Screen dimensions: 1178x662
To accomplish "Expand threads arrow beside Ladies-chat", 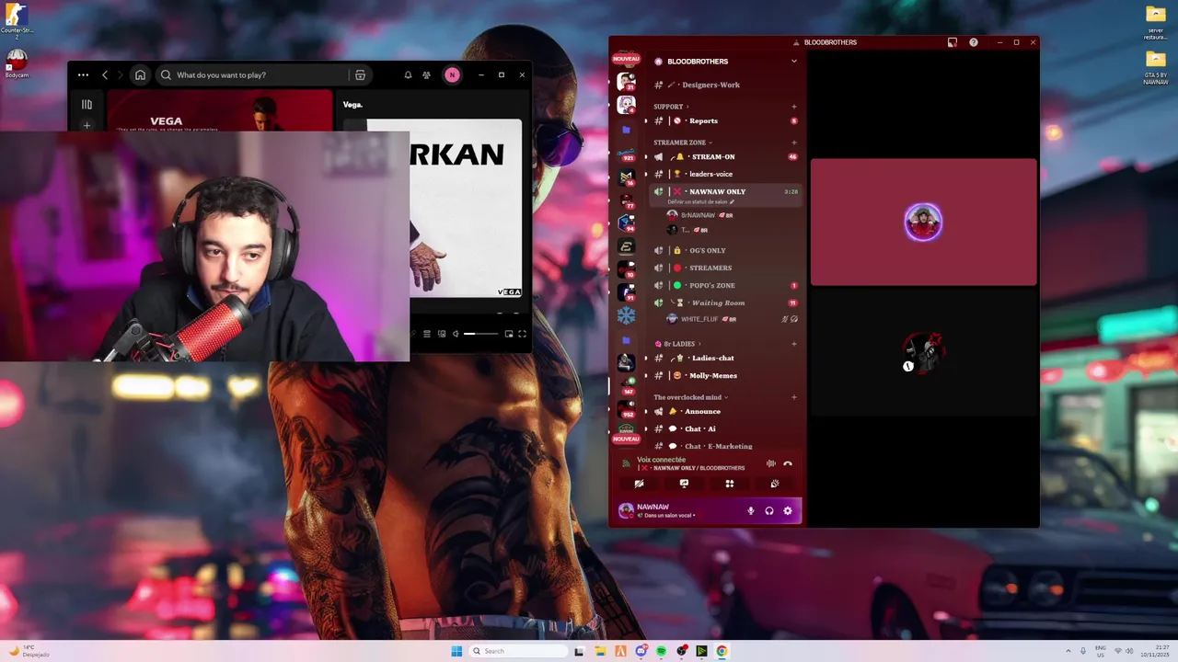I will click(x=645, y=358).
